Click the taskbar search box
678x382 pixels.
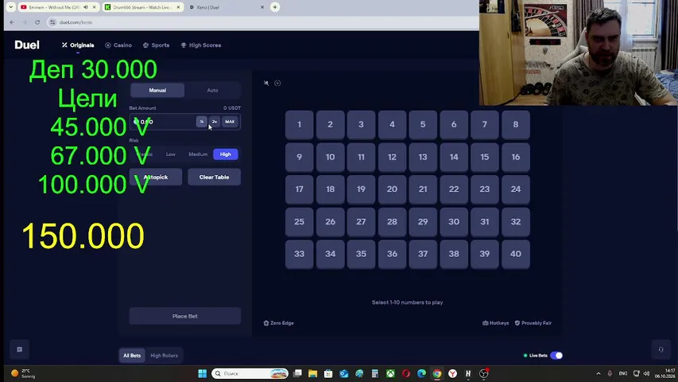[x=250, y=373]
